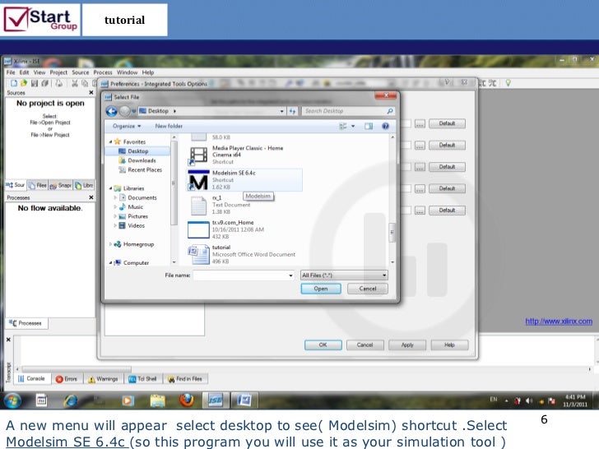599x449 pixels.
Task: Select Desktop under Favorites
Action: tap(138, 151)
